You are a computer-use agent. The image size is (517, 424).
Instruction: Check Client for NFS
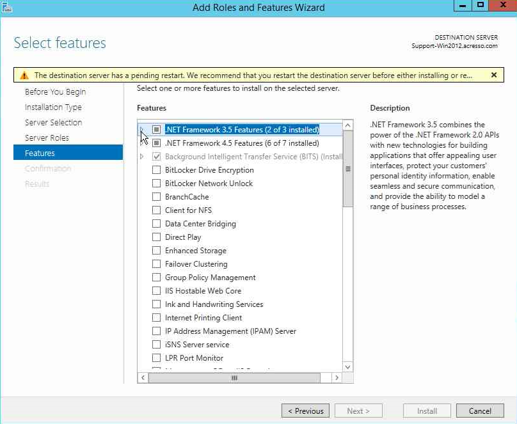point(155,210)
